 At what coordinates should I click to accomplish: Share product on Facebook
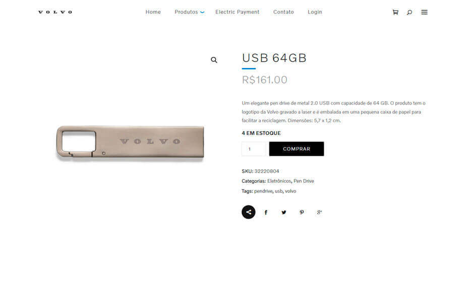tap(266, 212)
